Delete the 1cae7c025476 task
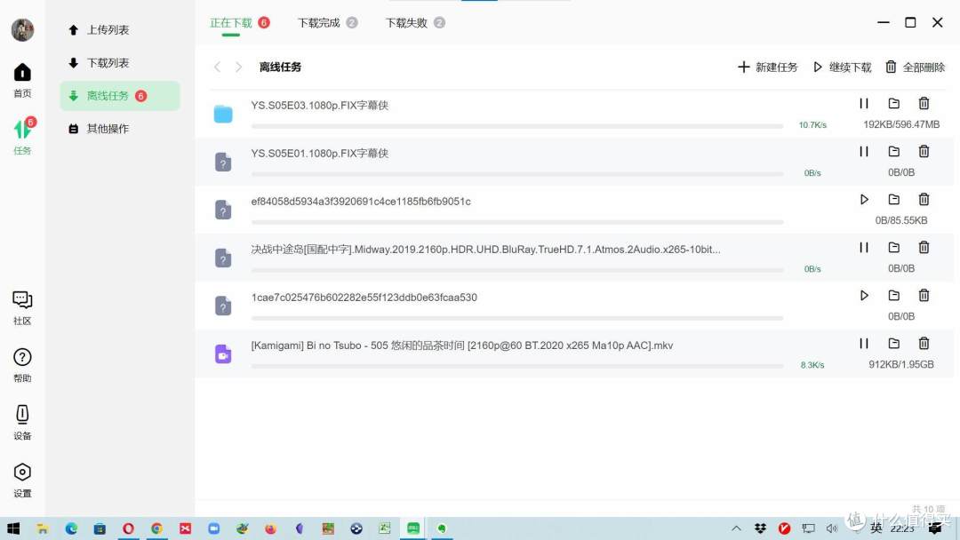Image resolution: width=960 pixels, height=540 pixels. tap(924, 296)
